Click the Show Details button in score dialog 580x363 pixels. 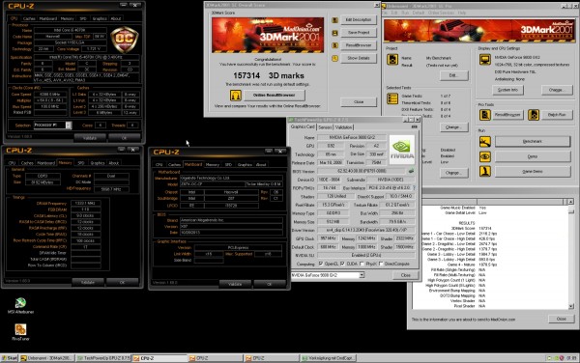(x=358, y=58)
